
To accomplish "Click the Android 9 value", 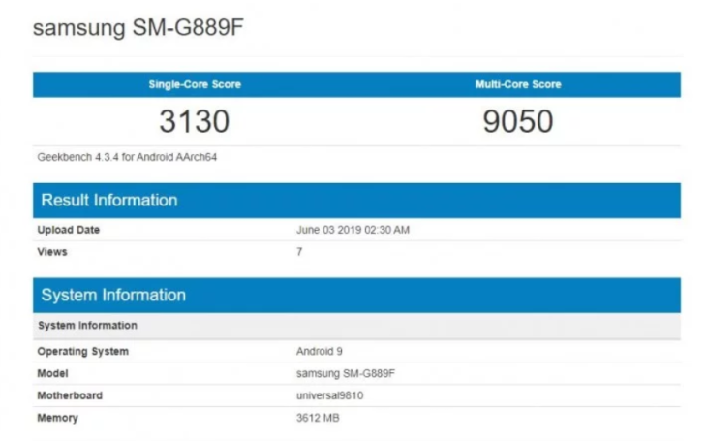I will (x=321, y=351).
